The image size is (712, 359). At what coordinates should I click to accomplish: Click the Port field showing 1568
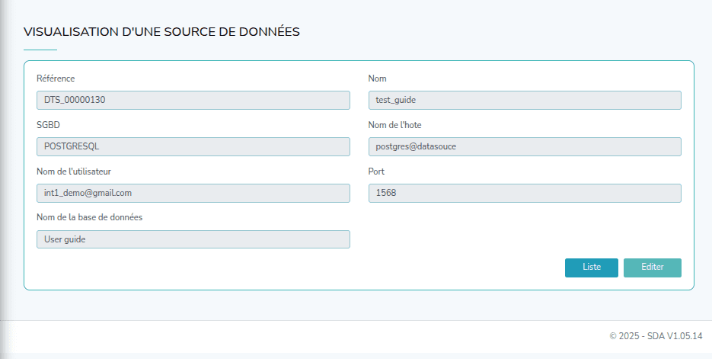[524, 193]
